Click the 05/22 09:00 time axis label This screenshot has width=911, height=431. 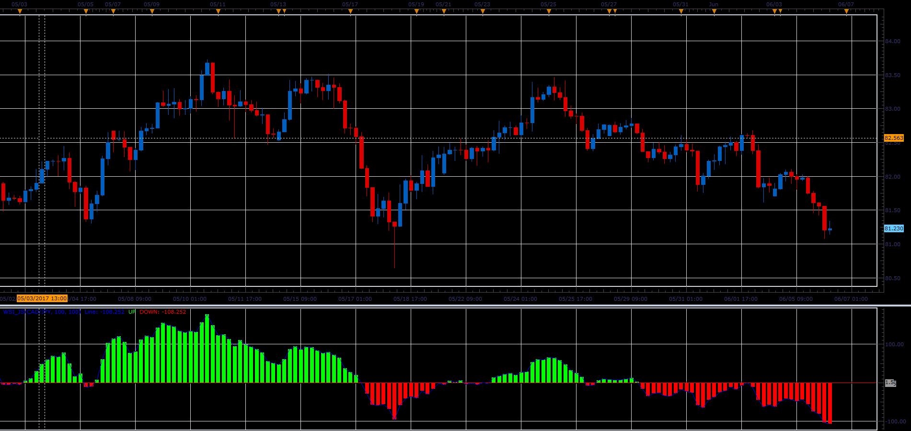pos(465,299)
